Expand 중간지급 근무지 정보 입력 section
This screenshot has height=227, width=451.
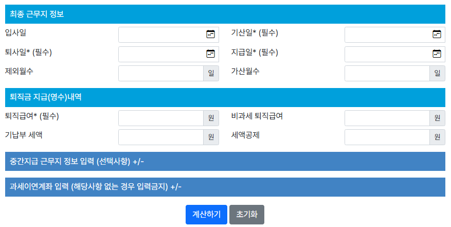[x=225, y=162]
